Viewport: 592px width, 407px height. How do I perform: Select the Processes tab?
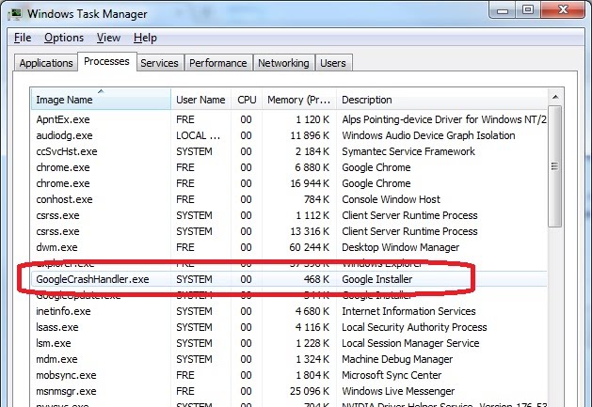click(107, 61)
